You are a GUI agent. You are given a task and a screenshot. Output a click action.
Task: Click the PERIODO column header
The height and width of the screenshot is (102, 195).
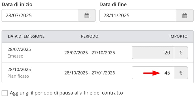click(90, 36)
